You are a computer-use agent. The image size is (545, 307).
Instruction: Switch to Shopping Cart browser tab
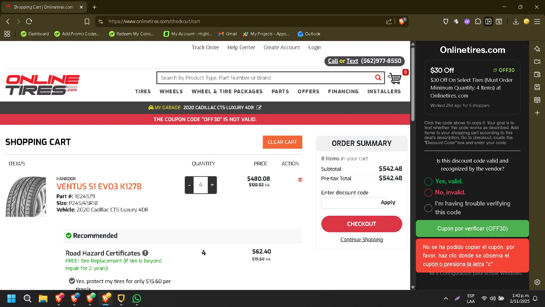point(44,7)
